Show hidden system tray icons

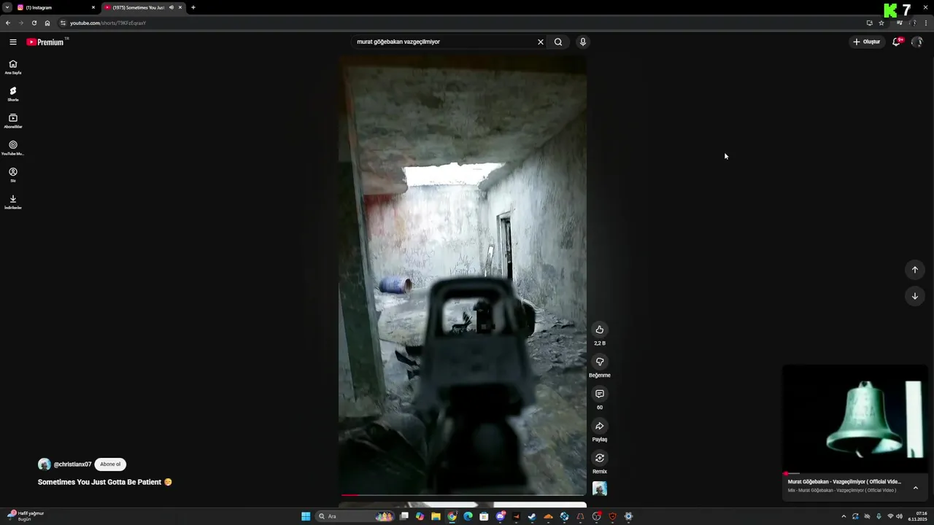(844, 516)
